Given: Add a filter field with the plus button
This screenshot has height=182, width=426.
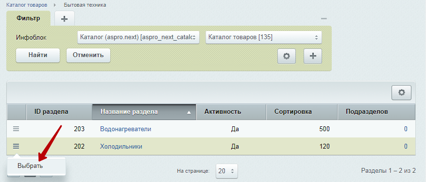Looking at the screenshot, I should pyautogui.click(x=313, y=56).
